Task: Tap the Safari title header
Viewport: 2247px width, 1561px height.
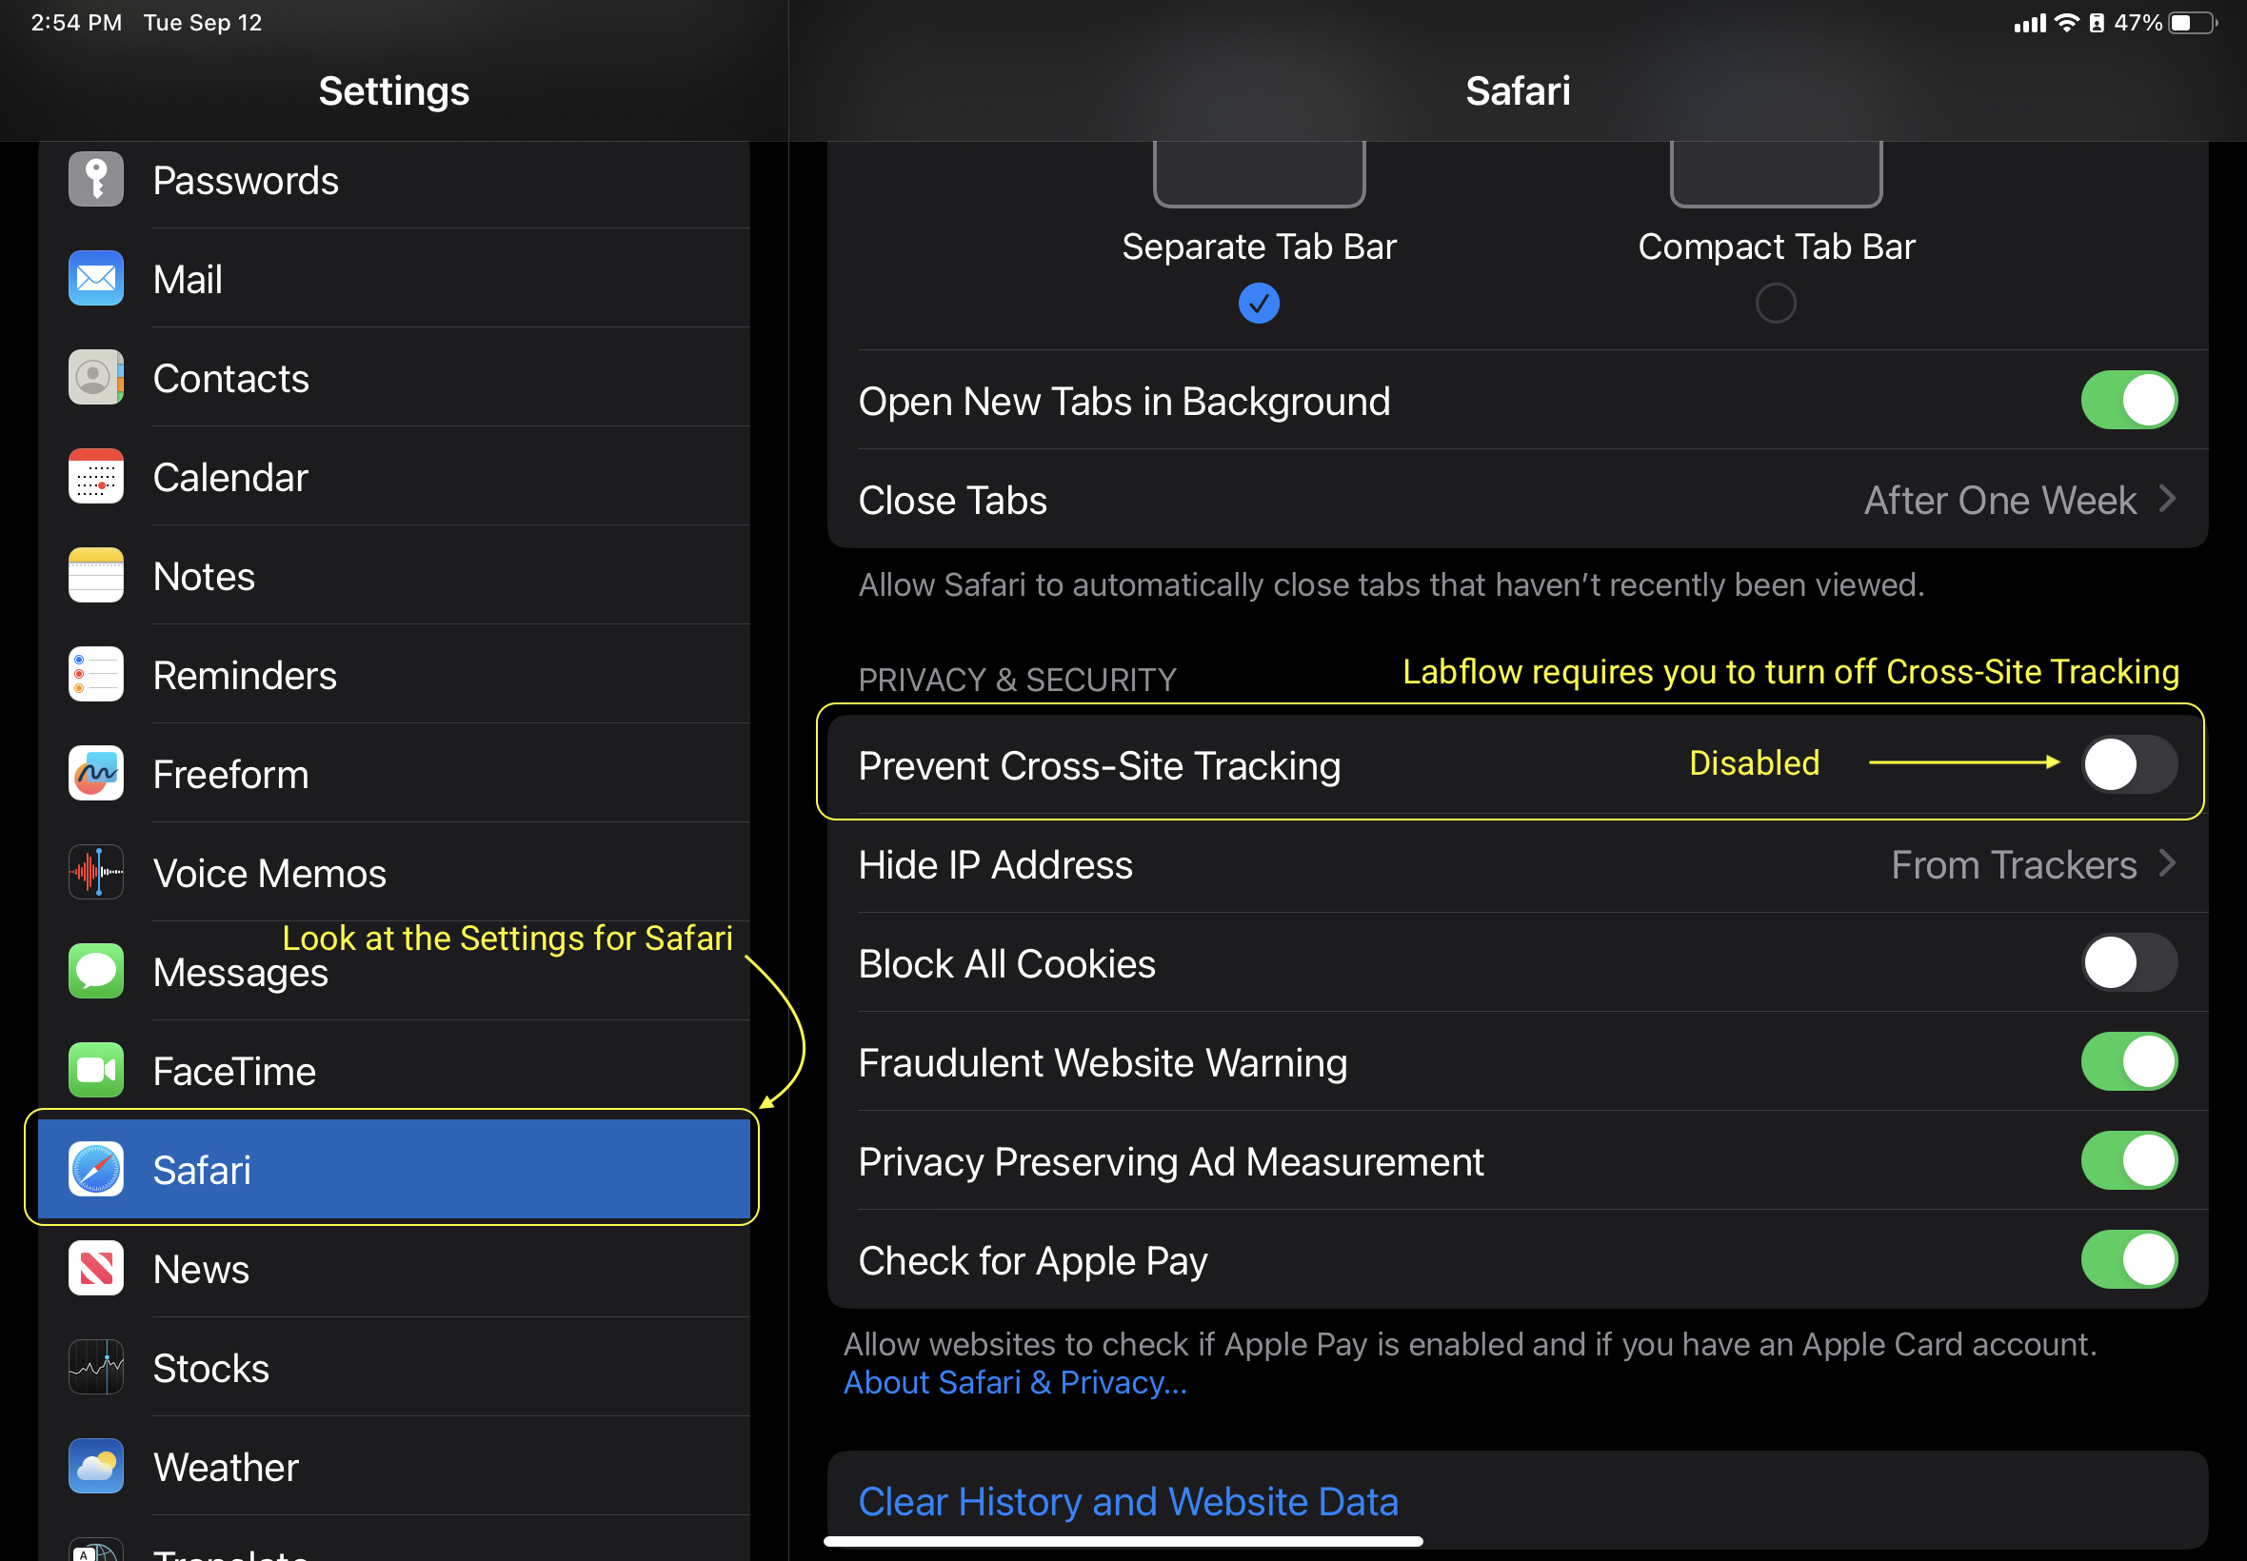Action: 1518,91
